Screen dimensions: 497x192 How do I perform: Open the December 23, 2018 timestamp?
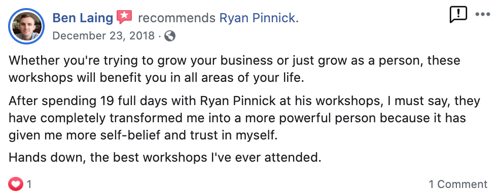click(103, 36)
